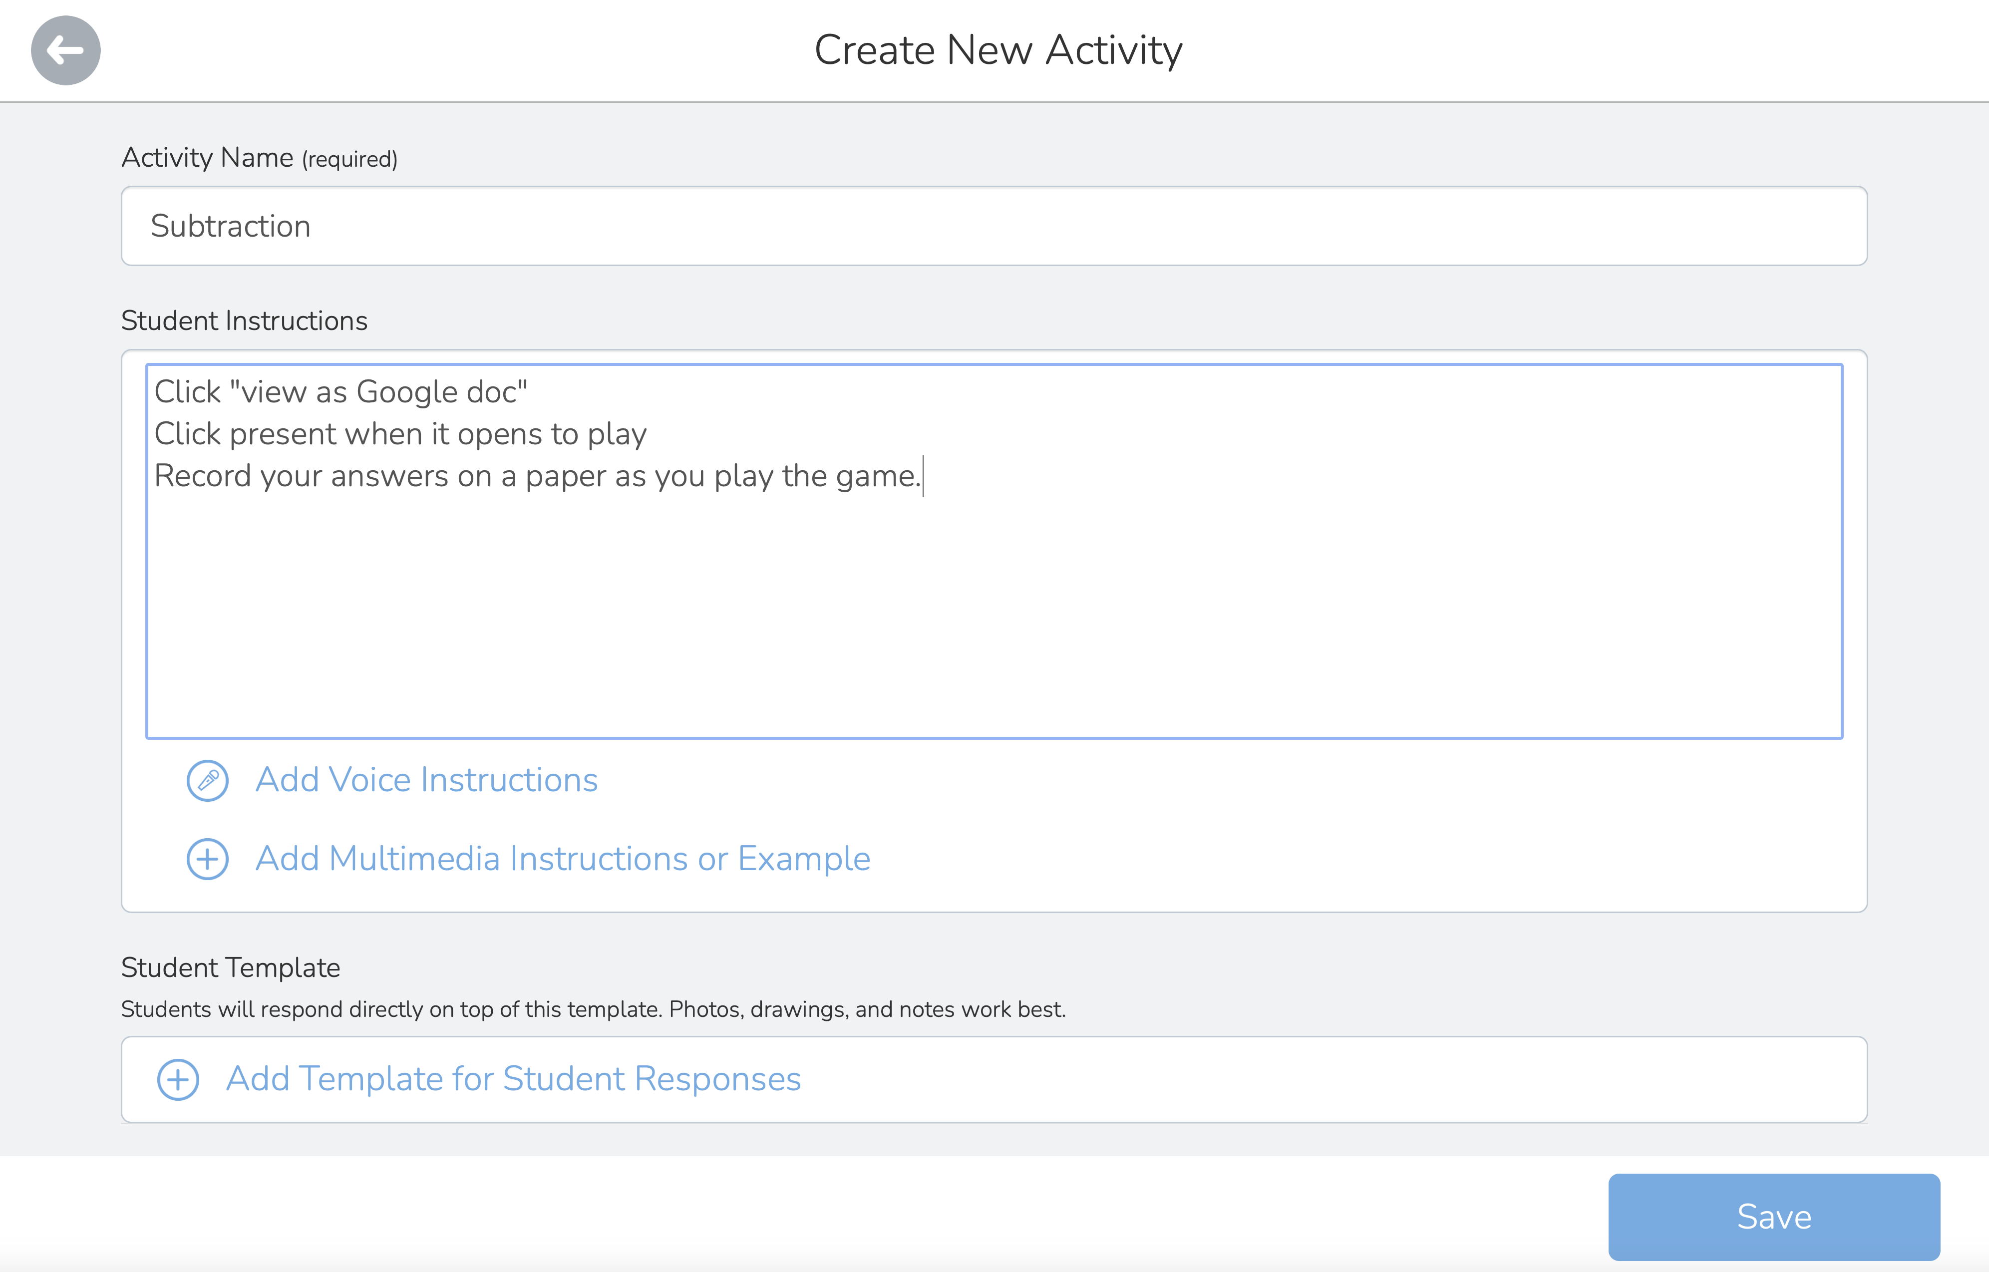Screen dimensions: 1989x1272
Task: Click the Student Template heading
Action: [x=231, y=967]
